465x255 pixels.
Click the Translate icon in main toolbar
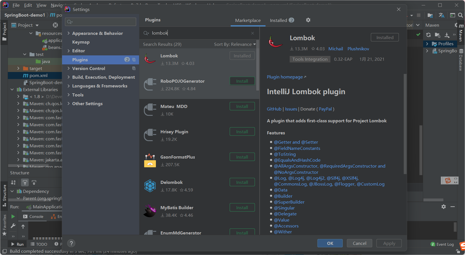441,15
